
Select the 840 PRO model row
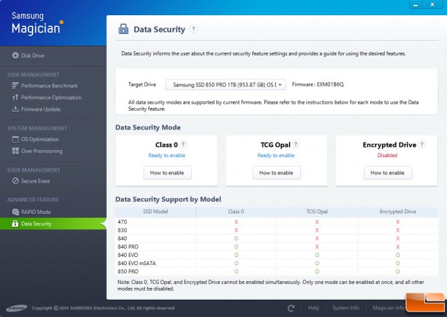[277, 246]
